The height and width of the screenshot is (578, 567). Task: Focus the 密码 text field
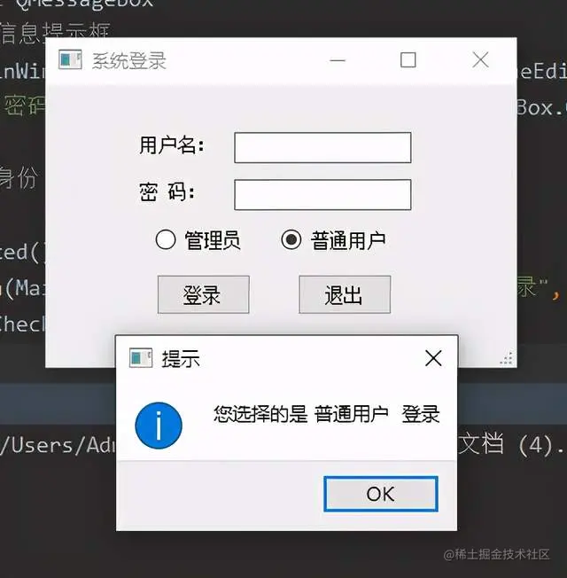322,195
